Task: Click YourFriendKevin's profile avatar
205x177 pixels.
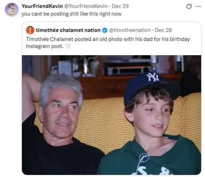Action: click(12, 10)
